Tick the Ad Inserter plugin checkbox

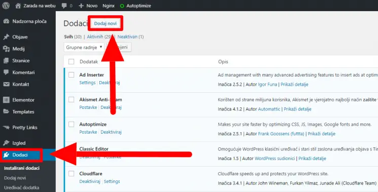(x=72, y=75)
